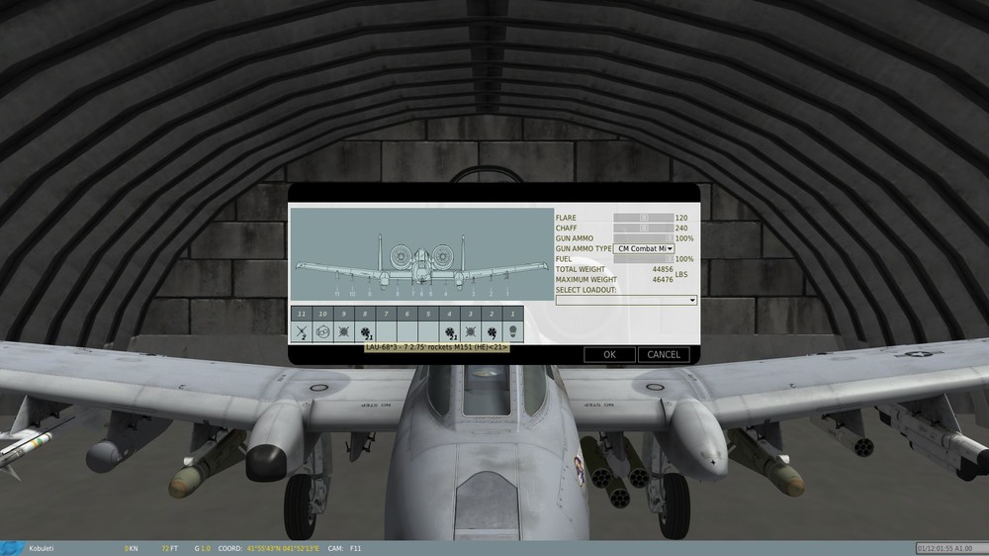Screen dimensions: 989x556
Task: Click the TOTAL WEIGHT value 44856
Action: coord(663,269)
